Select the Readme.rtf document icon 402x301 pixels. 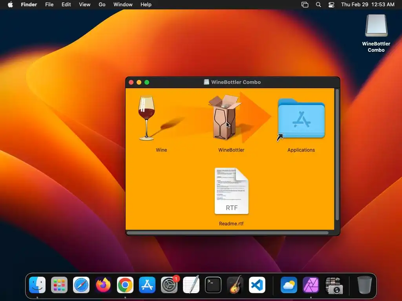coord(232,191)
